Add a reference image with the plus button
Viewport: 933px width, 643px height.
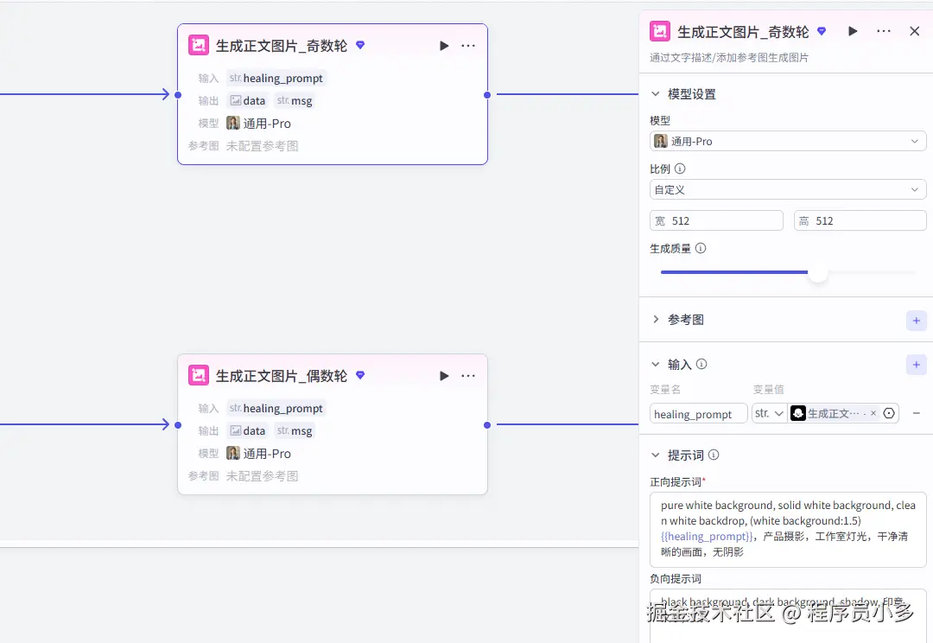pyautogui.click(x=916, y=320)
